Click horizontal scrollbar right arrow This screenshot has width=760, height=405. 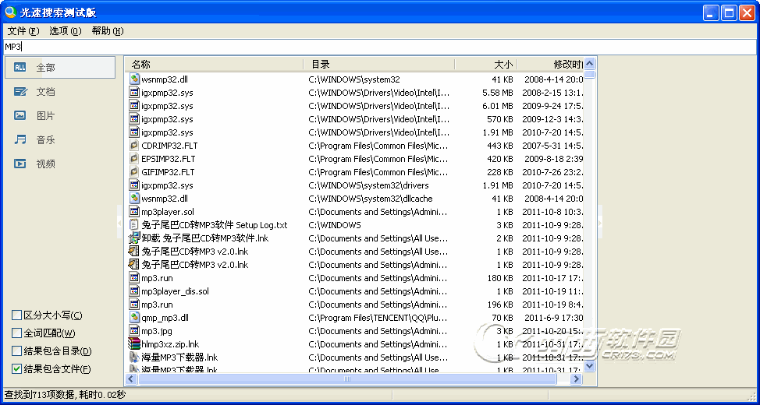[x=577, y=379]
